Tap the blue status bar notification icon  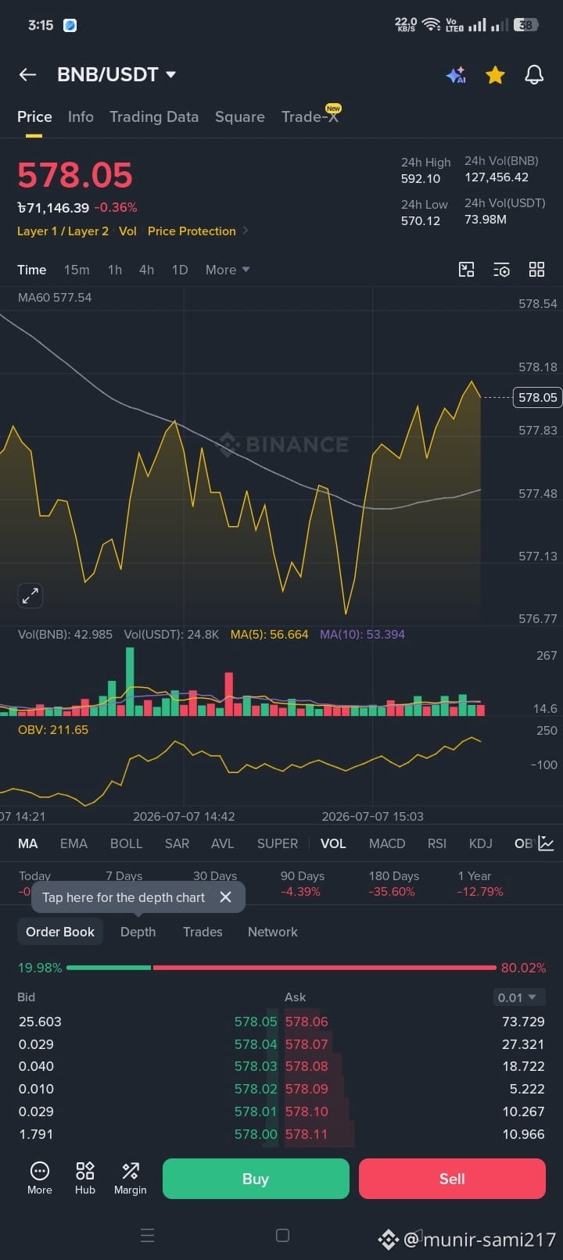(x=70, y=25)
